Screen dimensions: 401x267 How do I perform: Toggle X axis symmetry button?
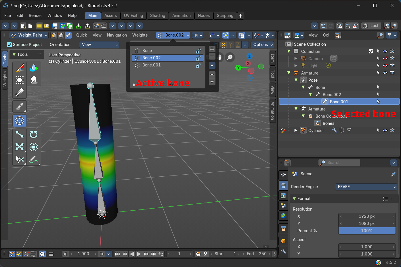tap(223, 45)
